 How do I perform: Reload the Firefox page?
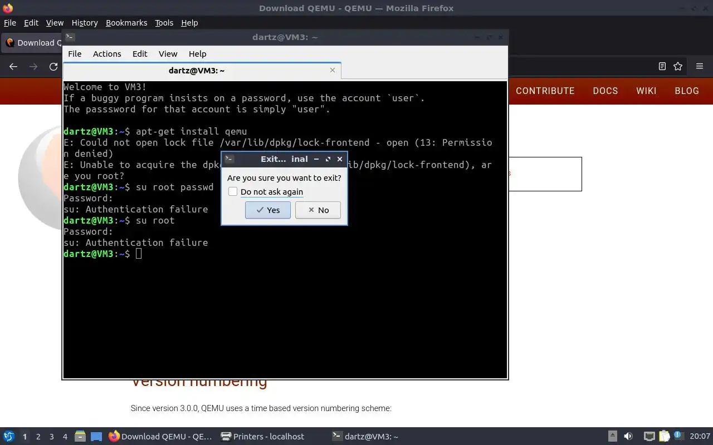(53, 66)
